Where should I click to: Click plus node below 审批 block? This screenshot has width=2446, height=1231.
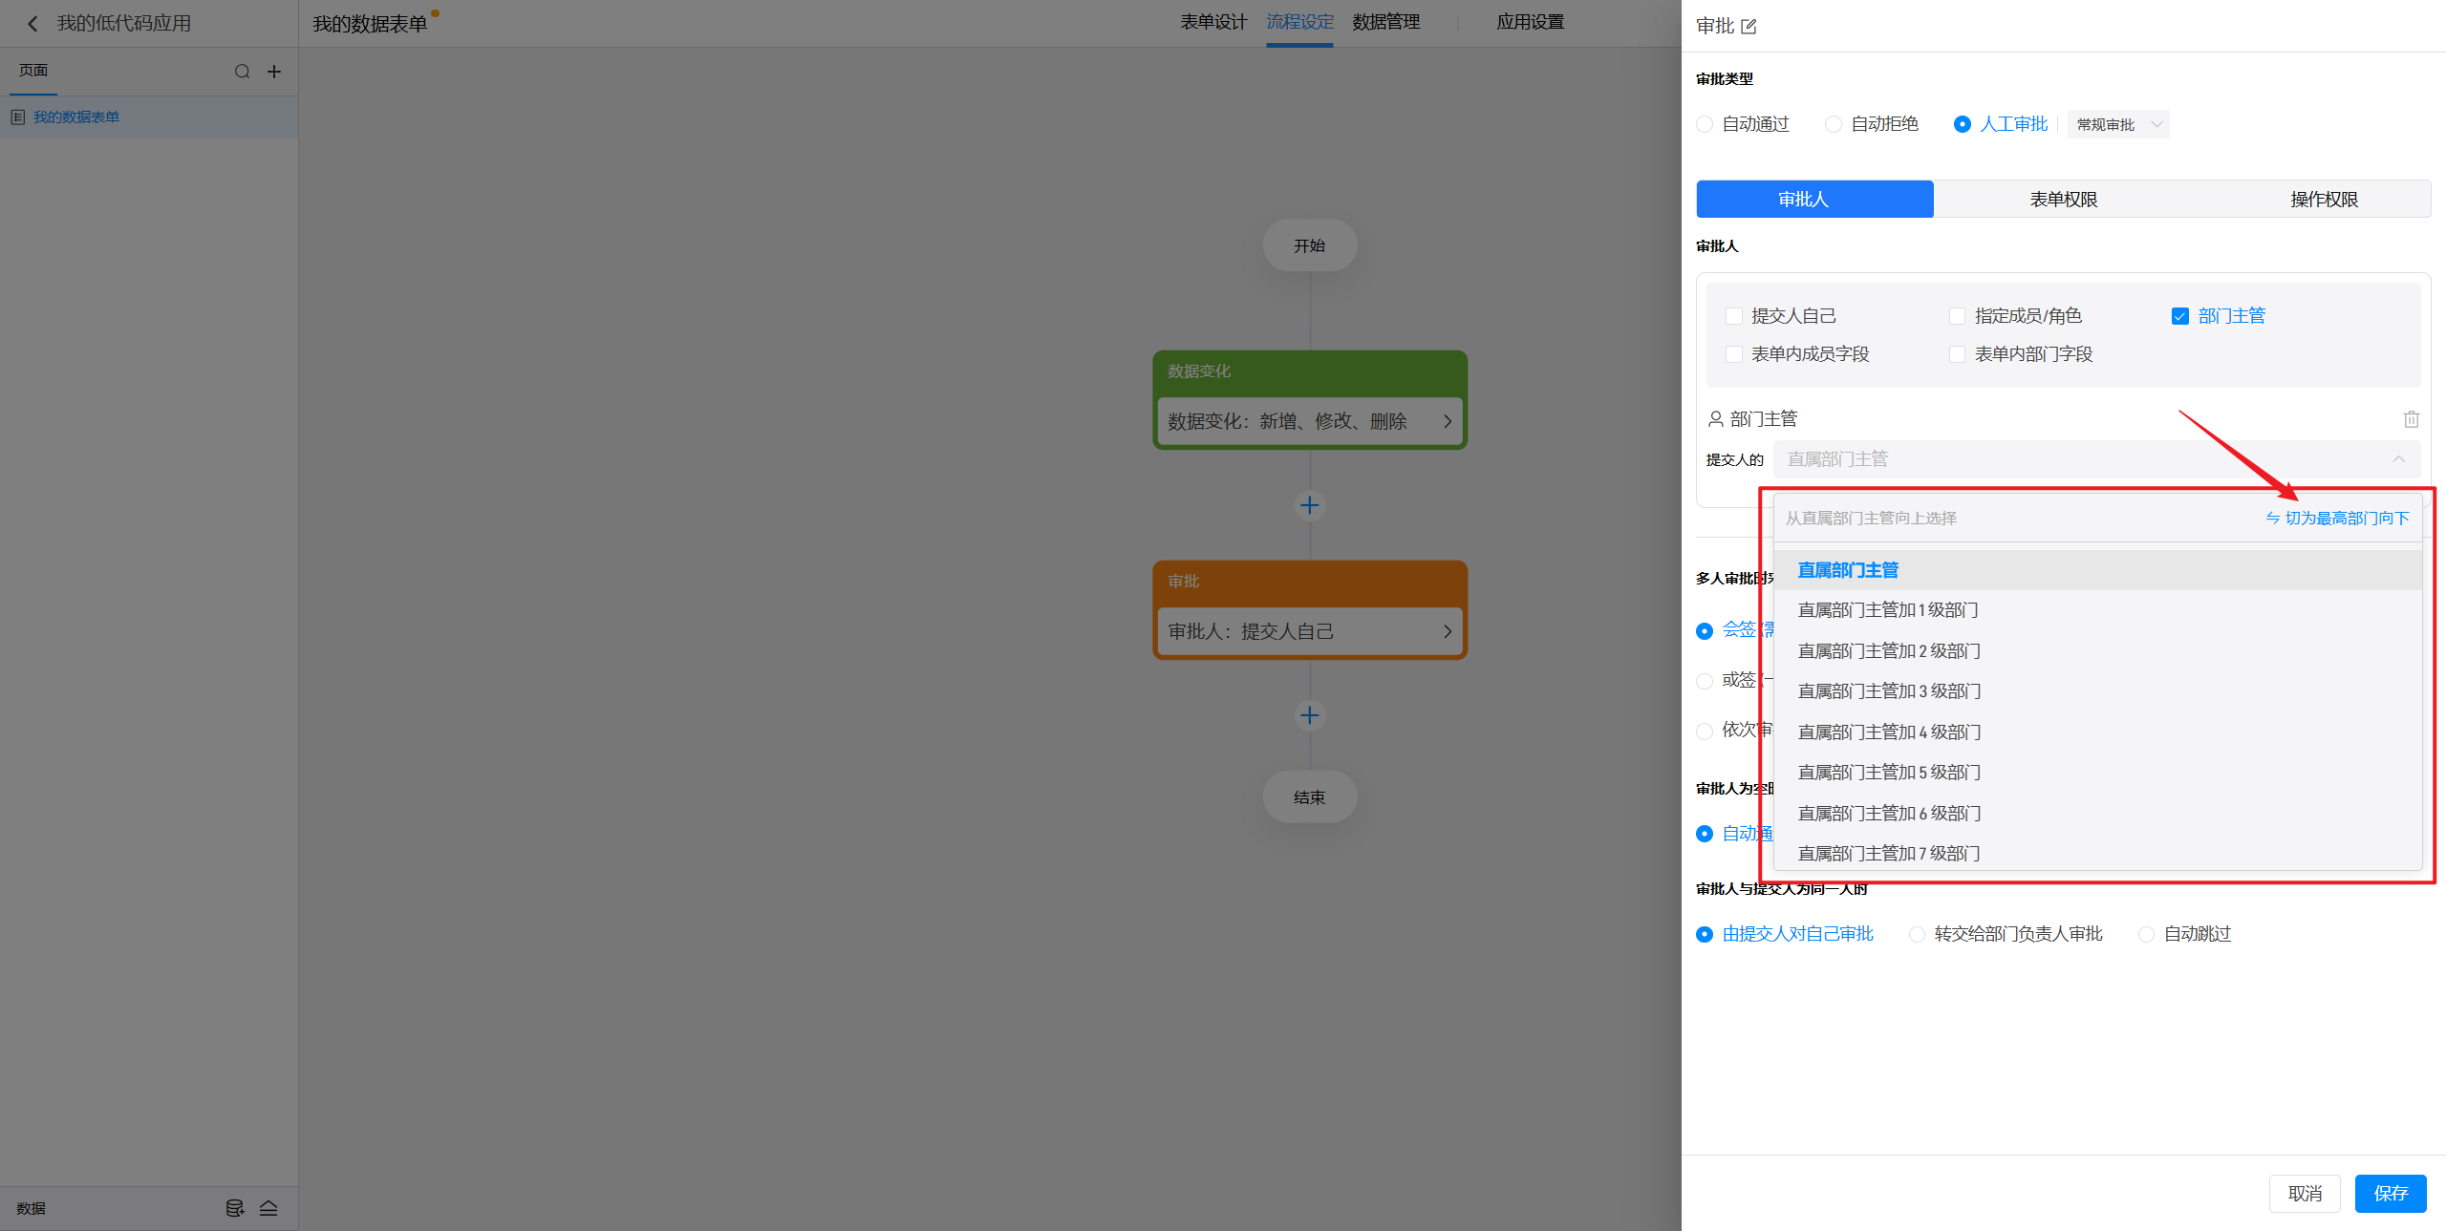pos(1309,715)
